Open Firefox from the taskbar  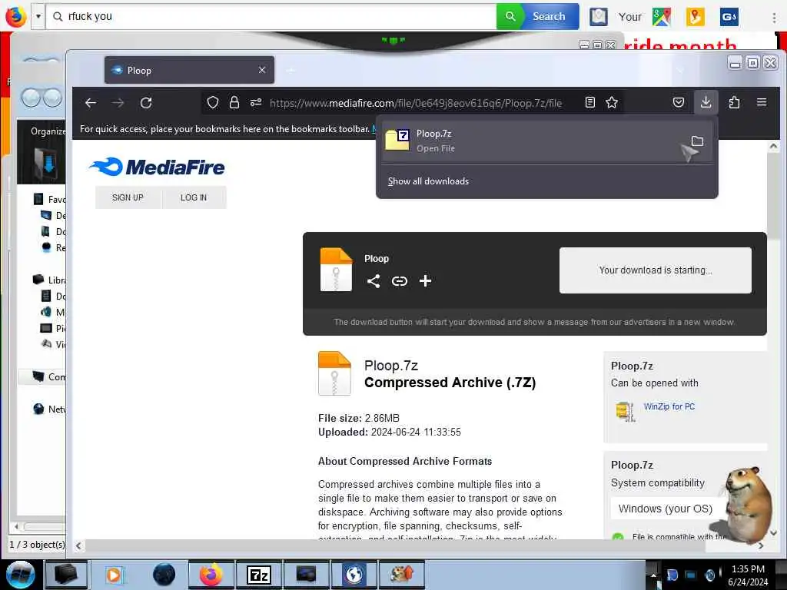point(211,575)
